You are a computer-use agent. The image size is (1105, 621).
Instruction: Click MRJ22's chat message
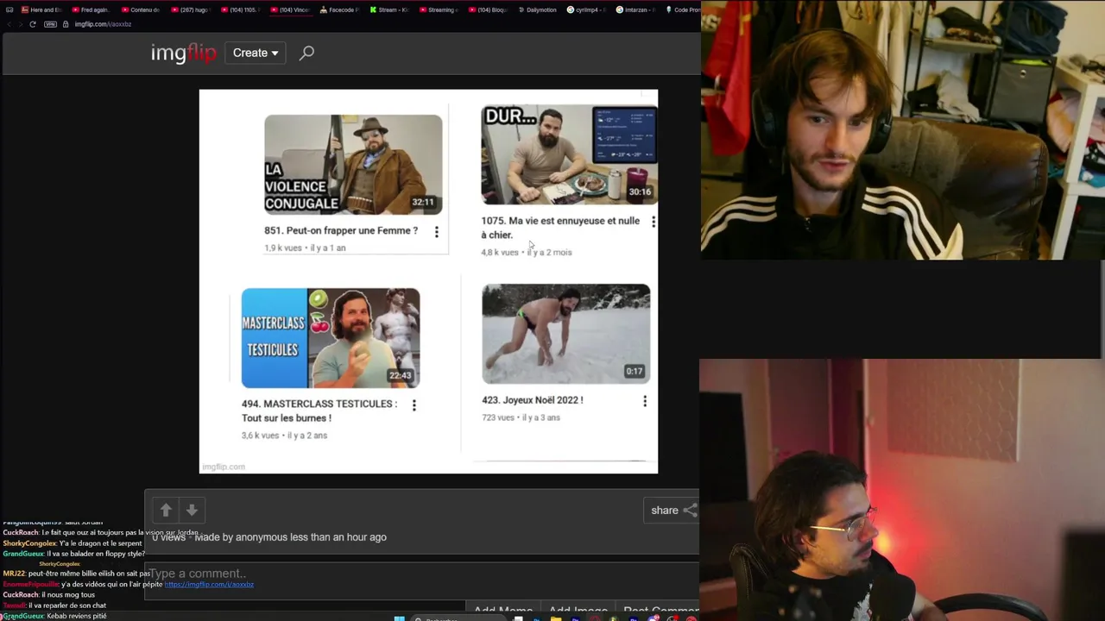[x=77, y=574]
